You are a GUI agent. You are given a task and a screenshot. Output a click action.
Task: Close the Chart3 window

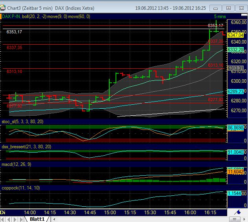[241, 8]
